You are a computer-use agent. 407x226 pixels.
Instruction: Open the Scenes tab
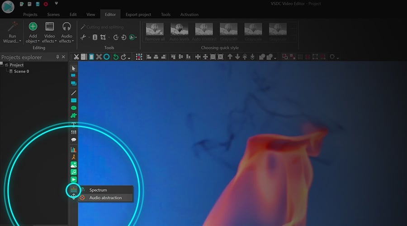pos(53,14)
